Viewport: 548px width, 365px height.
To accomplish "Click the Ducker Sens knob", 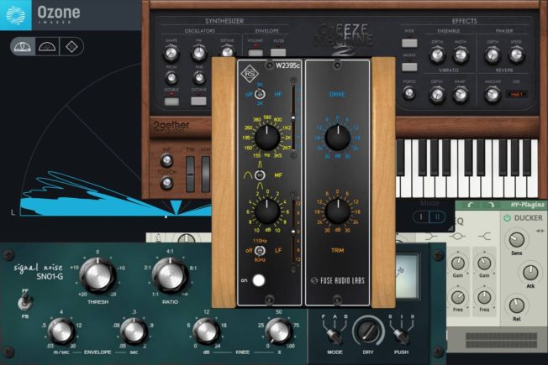I will coord(516,239).
